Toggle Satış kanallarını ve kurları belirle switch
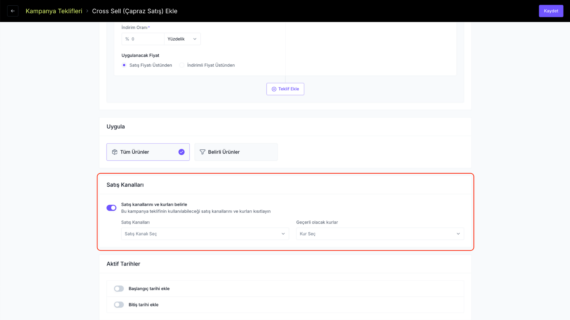Image resolution: width=570 pixels, height=320 pixels. click(x=111, y=208)
